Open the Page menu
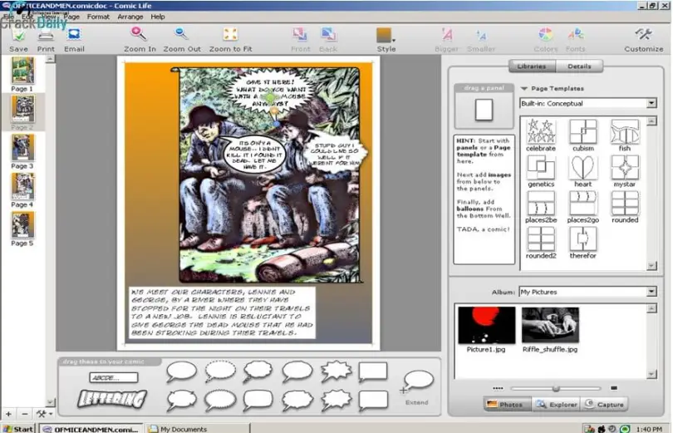The height and width of the screenshot is (433, 673). pyautogui.click(x=71, y=17)
